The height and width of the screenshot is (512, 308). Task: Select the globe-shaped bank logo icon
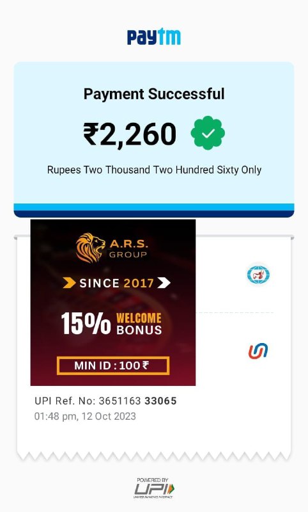point(258,275)
